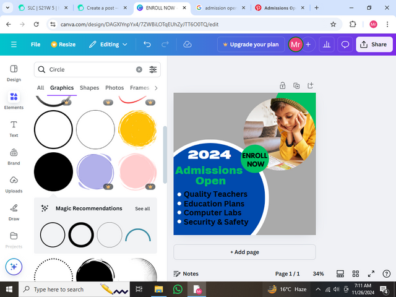Open the help question mark button
The height and width of the screenshot is (297, 396).
[386, 273]
